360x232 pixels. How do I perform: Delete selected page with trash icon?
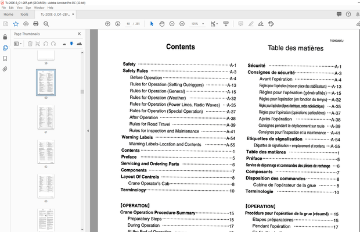pyautogui.click(x=30, y=44)
